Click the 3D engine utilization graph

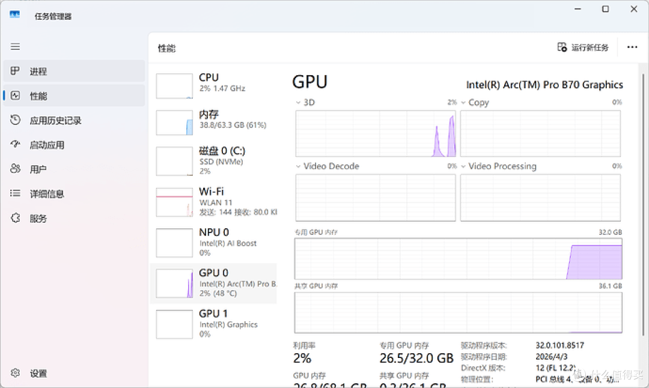tap(376, 133)
